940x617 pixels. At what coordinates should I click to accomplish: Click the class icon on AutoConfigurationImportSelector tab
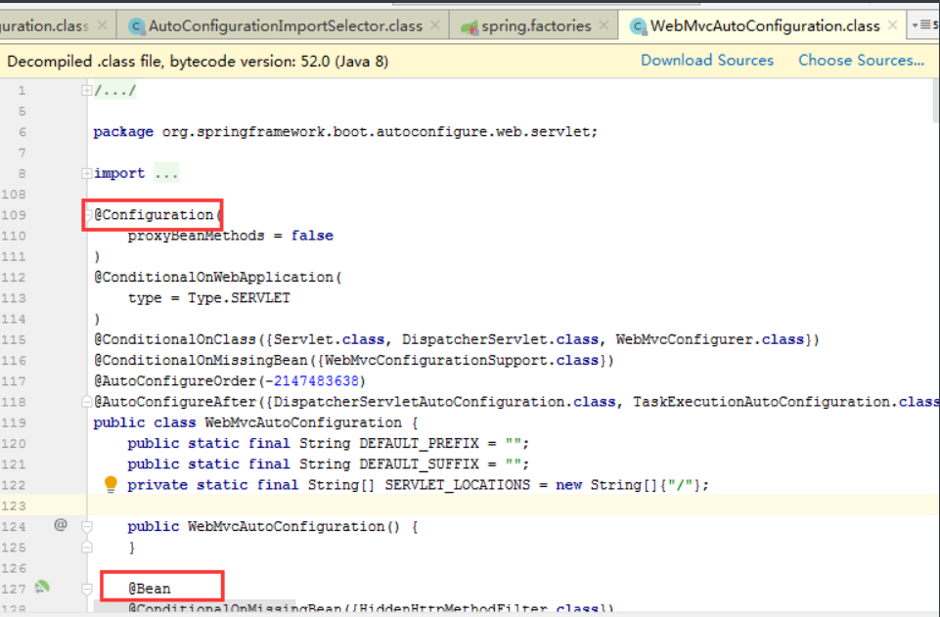137,26
